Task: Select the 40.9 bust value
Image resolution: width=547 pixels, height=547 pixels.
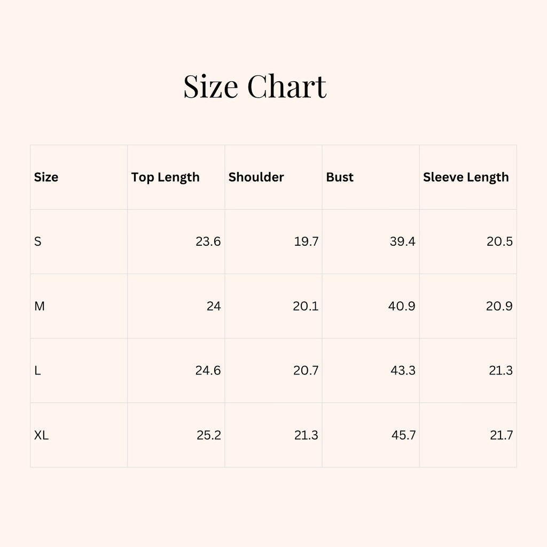Action: (x=402, y=307)
